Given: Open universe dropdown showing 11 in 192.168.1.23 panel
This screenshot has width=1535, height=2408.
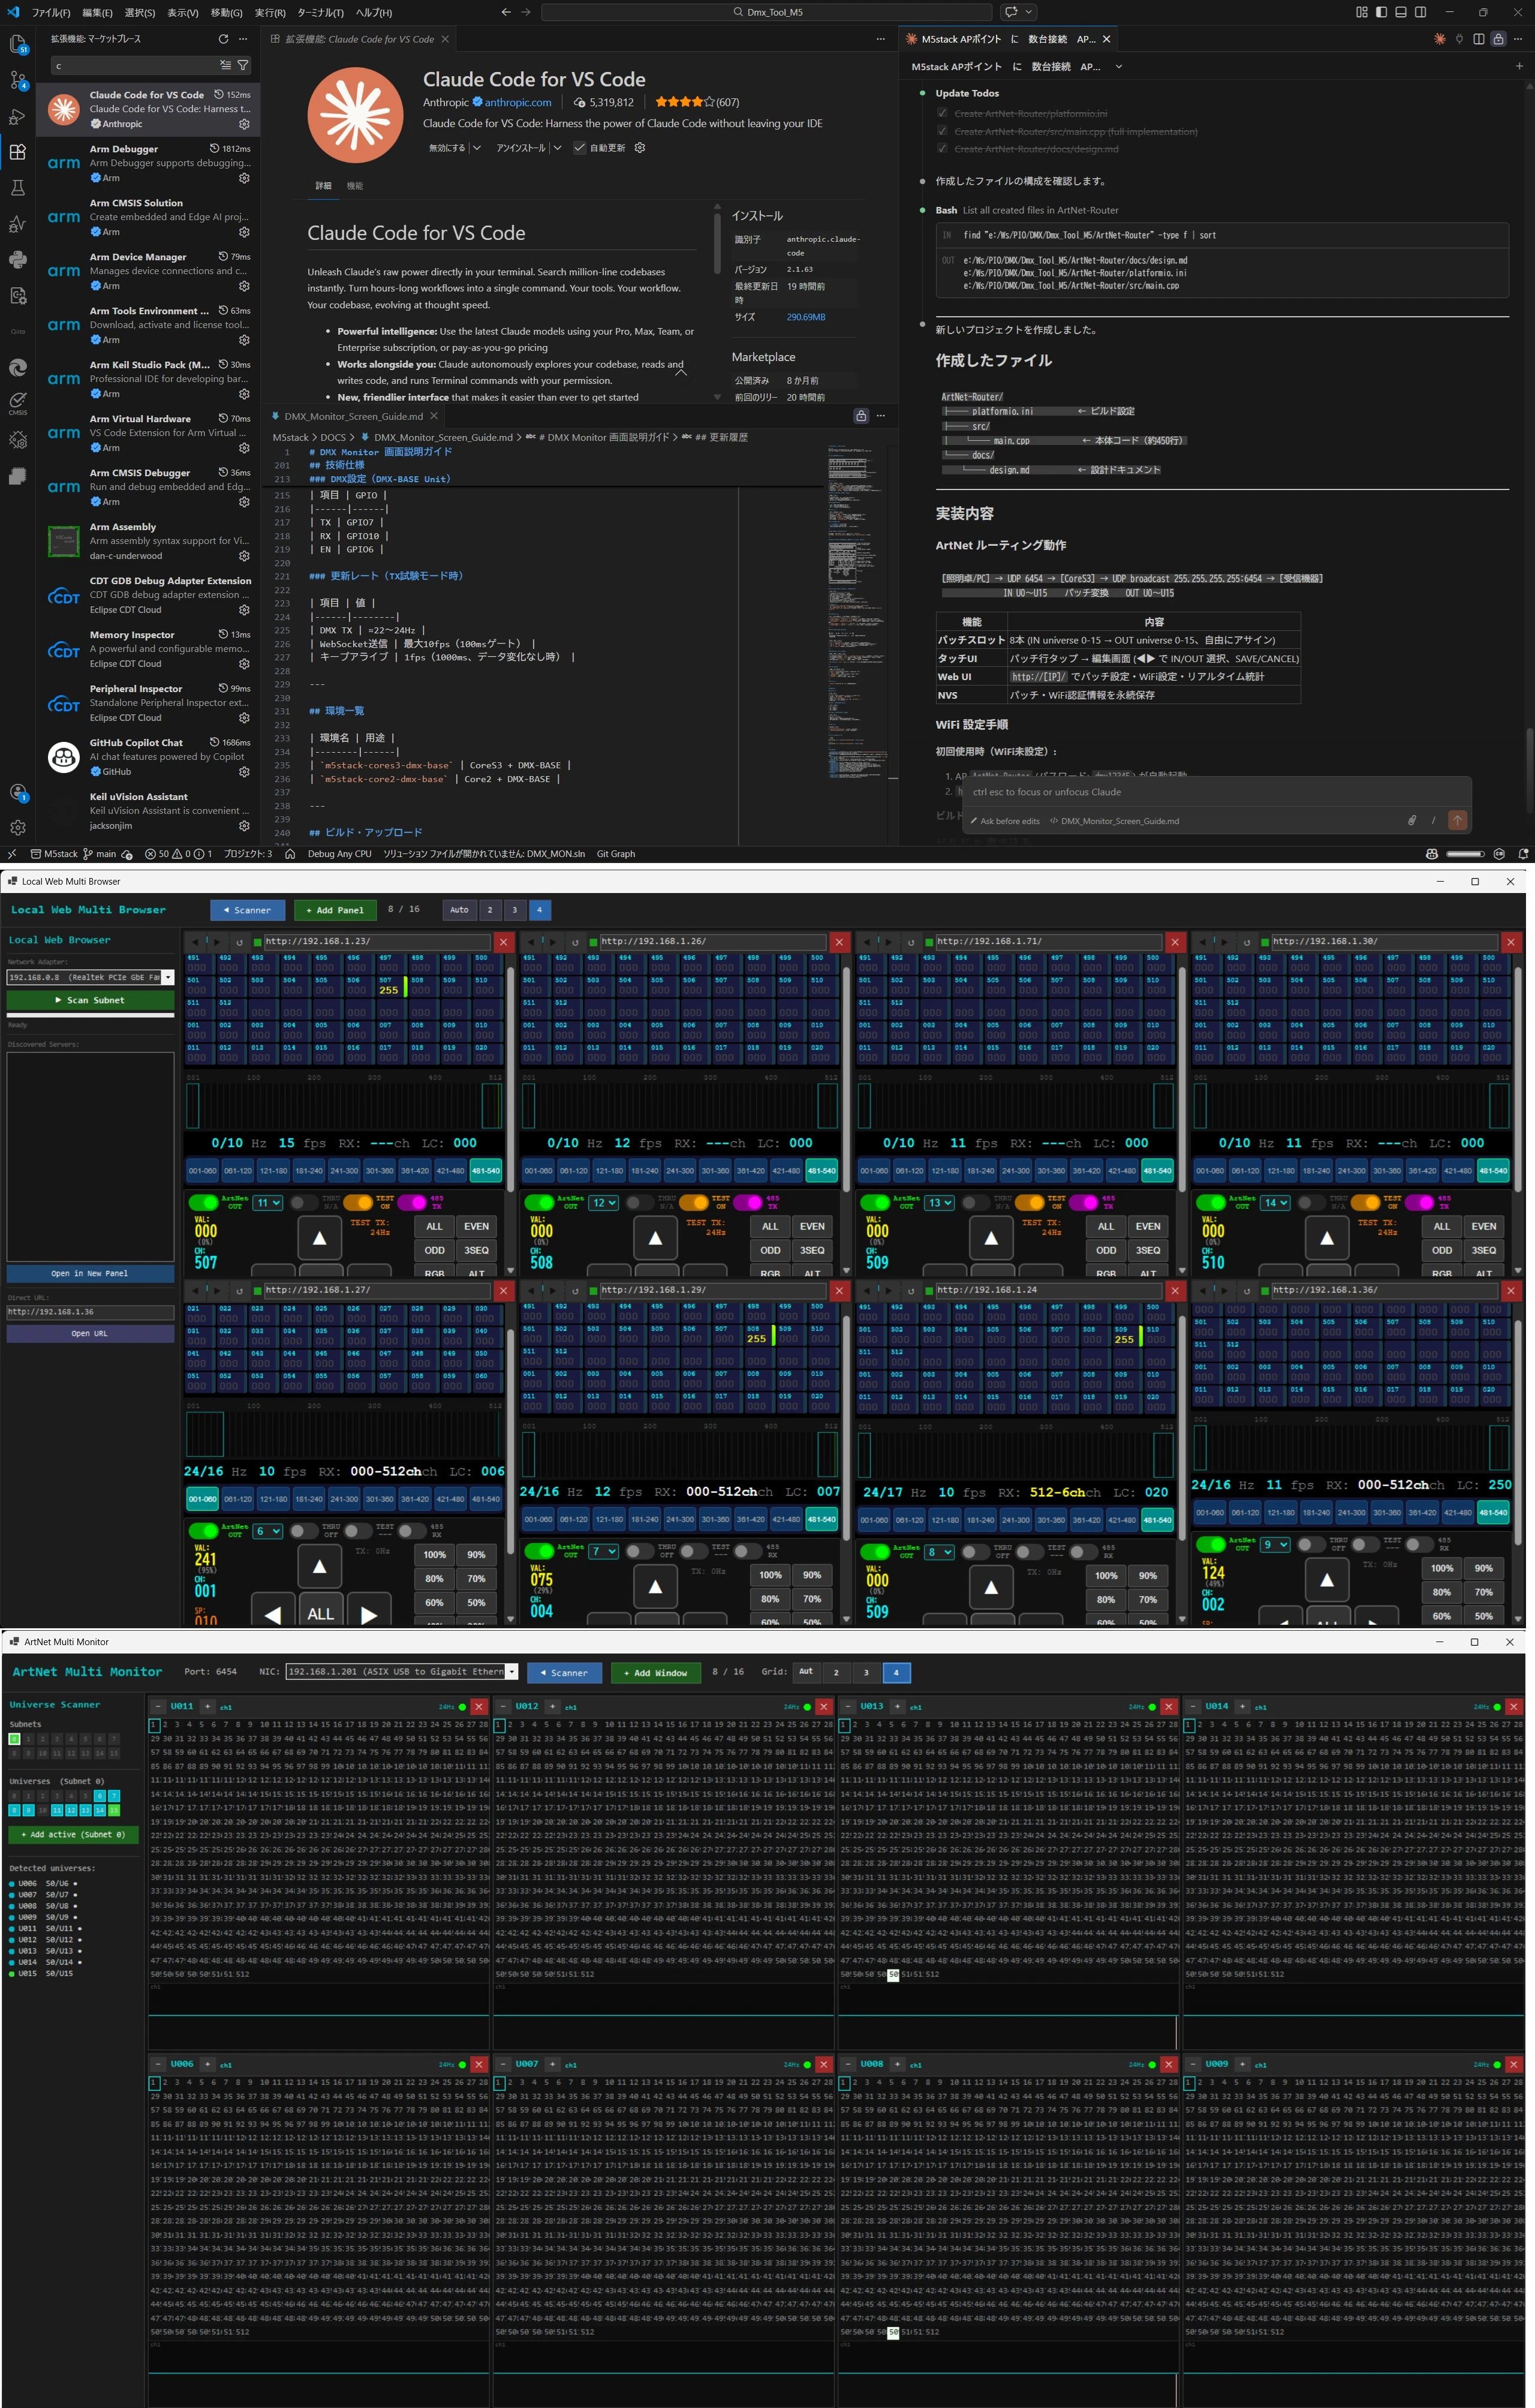Looking at the screenshot, I should (268, 1202).
